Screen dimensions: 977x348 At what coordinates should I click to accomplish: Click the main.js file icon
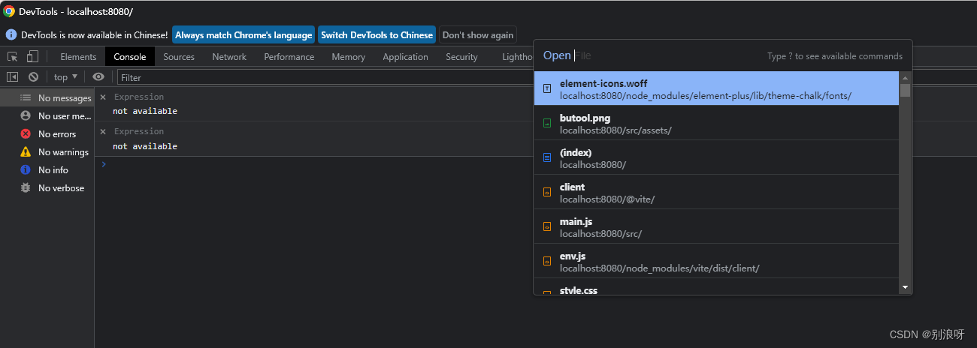(547, 226)
